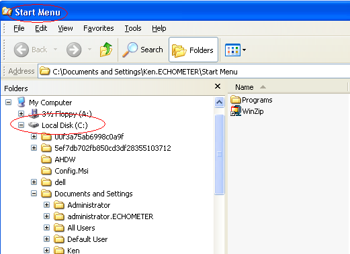350x254 pixels.
Task: Expand the Default User folder
Action: click(x=46, y=239)
